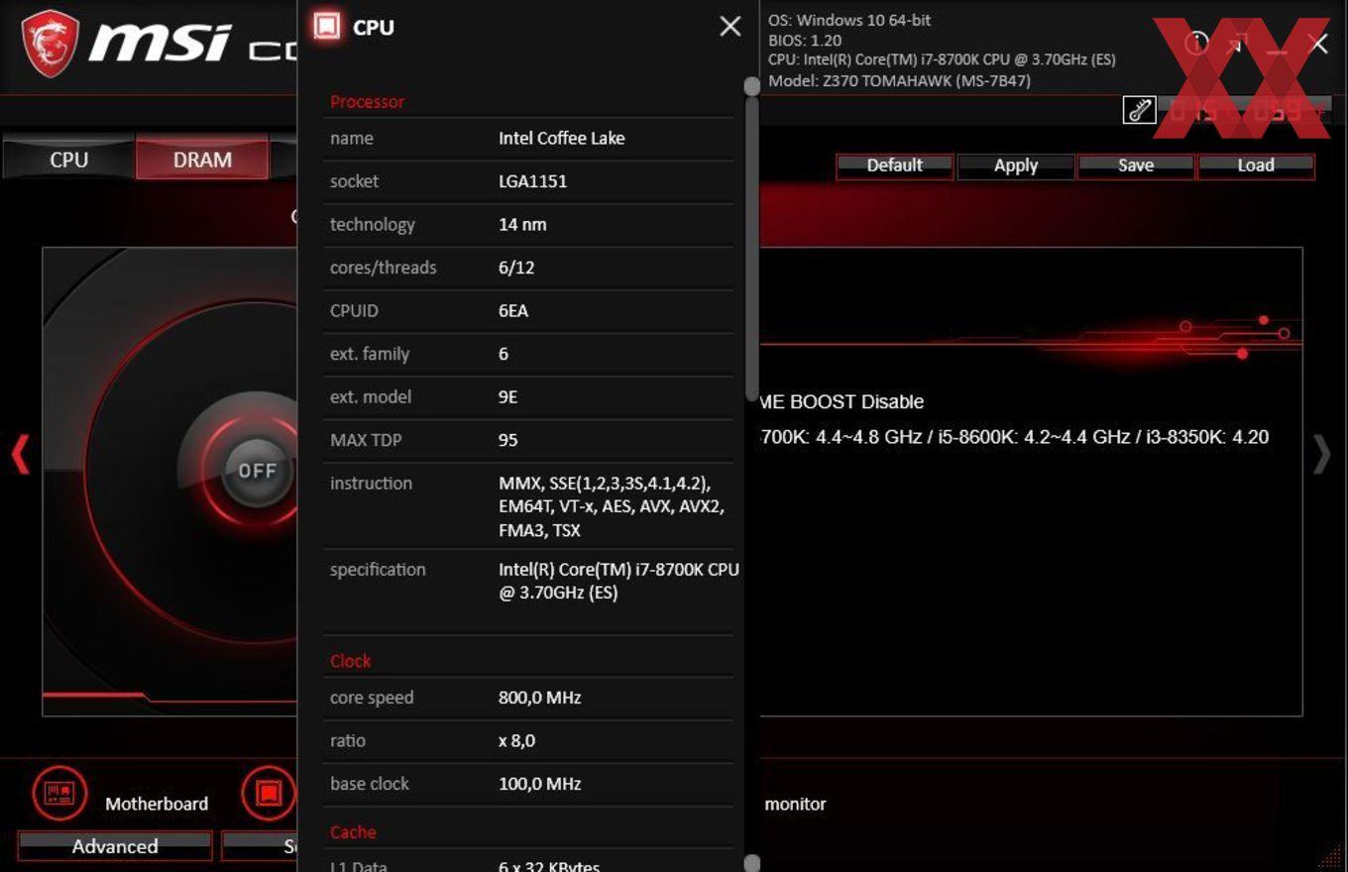Screen dimensions: 1348x872
Task: Click the instruction set list text
Action: (x=612, y=506)
